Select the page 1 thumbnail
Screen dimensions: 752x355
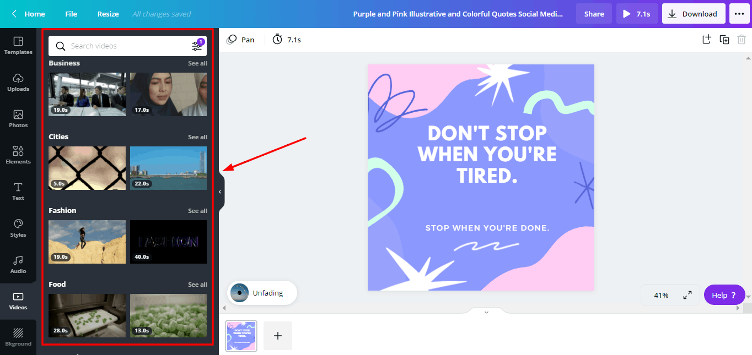(x=241, y=336)
